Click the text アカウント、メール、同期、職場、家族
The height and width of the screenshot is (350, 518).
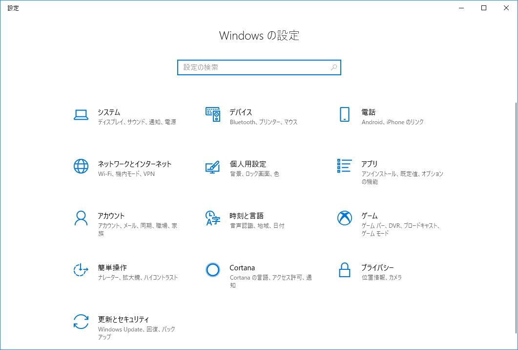click(x=138, y=230)
